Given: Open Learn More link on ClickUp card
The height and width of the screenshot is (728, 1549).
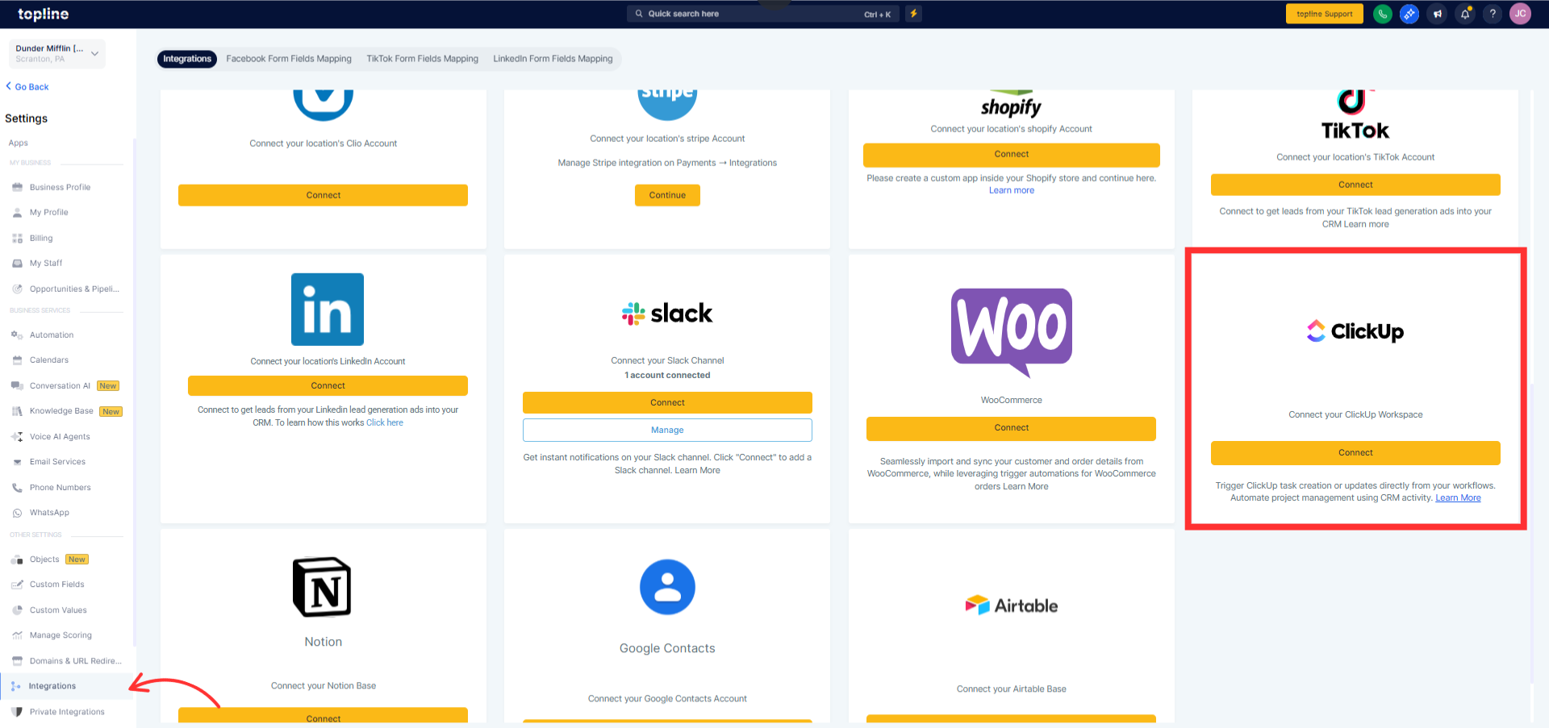Looking at the screenshot, I should click(1458, 498).
